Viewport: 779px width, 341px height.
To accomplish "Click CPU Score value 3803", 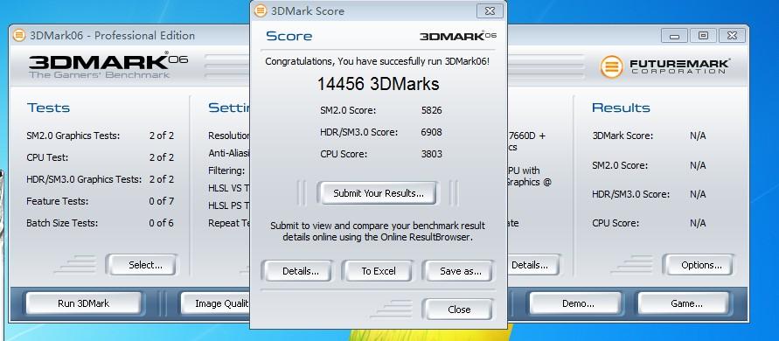I will coord(431,154).
